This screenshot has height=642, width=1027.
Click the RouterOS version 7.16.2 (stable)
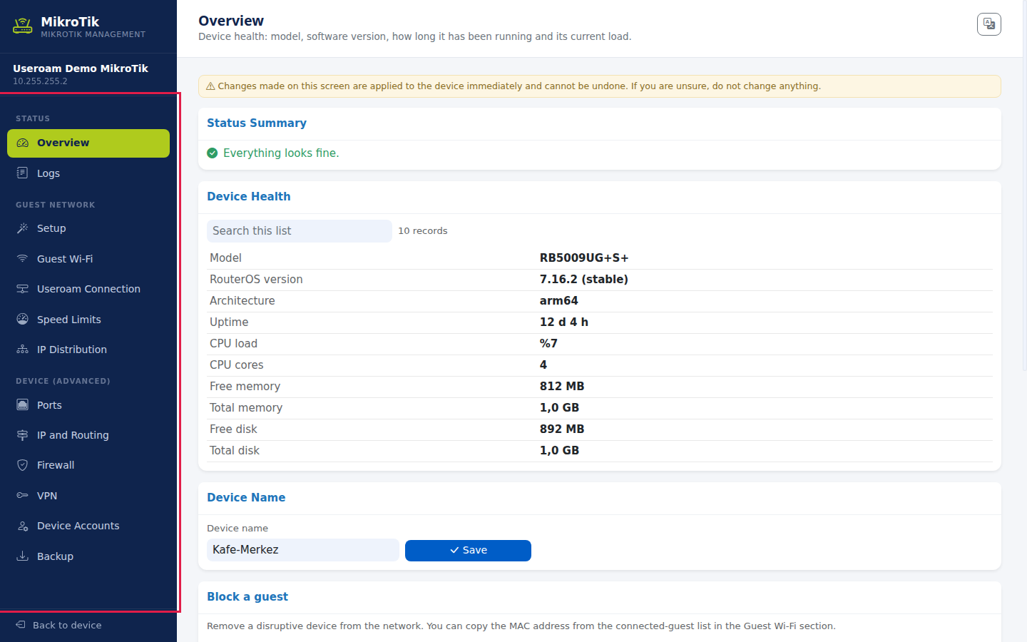click(x=584, y=280)
